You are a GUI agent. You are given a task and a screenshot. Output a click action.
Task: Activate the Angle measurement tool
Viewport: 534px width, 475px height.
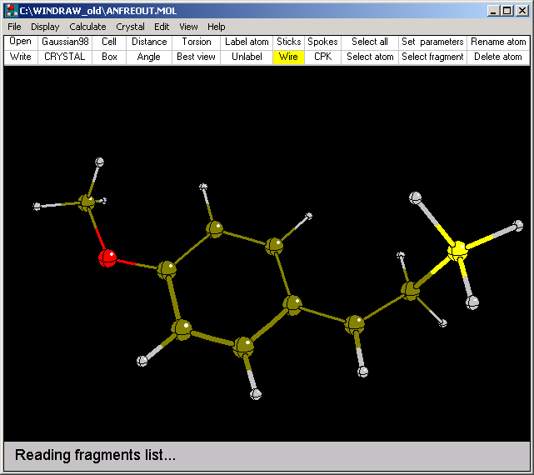point(149,57)
